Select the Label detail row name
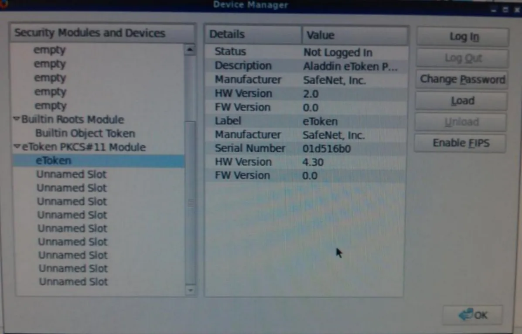The height and width of the screenshot is (334, 522). coord(228,120)
